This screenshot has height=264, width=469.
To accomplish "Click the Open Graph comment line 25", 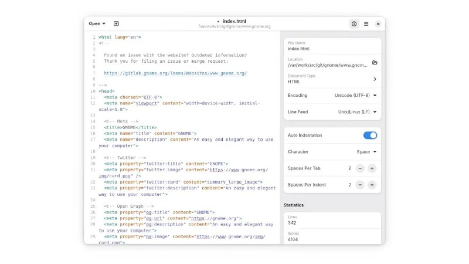I will tap(129, 207).
